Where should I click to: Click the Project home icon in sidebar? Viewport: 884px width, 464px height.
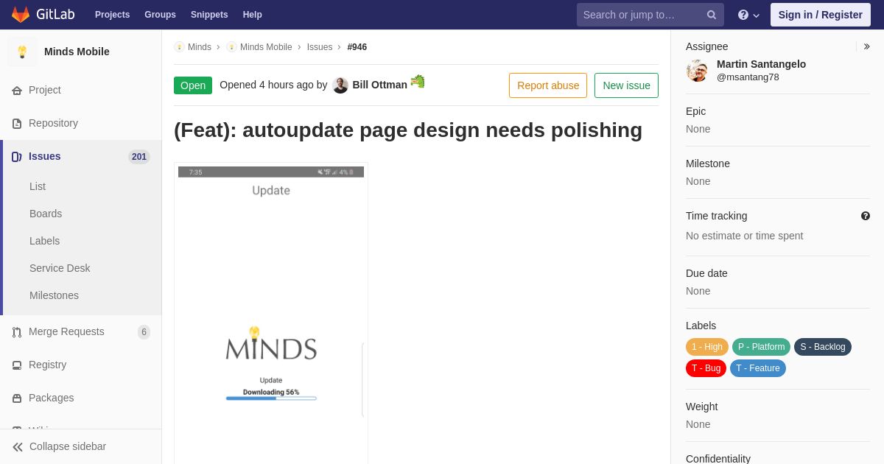pos(17,91)
